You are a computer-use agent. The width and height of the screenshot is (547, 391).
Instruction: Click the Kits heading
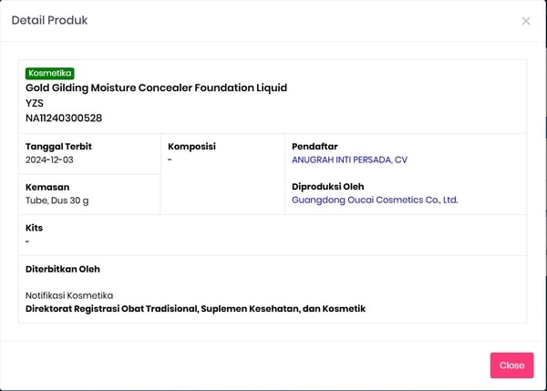35,228
